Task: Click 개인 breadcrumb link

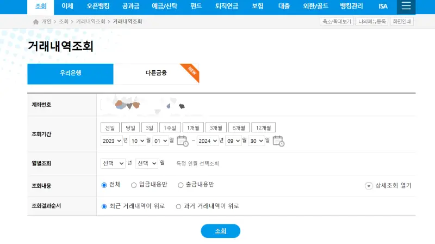Action: [x=47, y=22]
